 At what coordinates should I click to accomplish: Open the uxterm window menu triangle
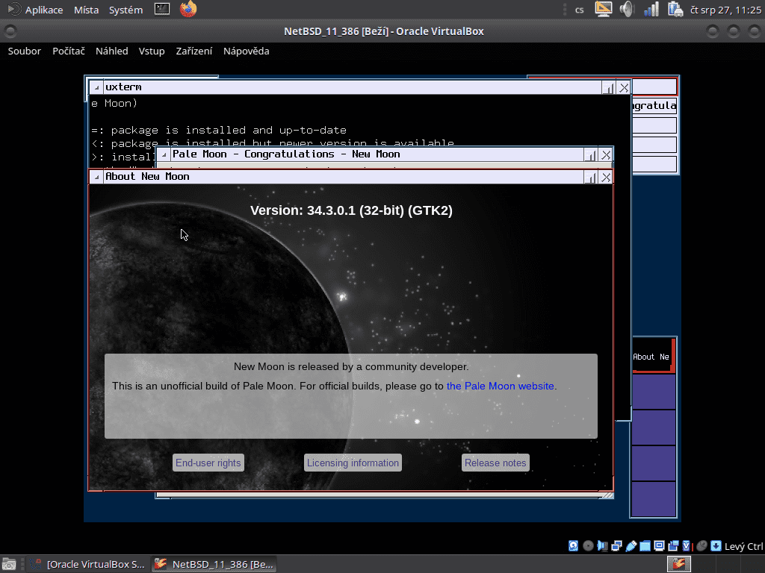point(96,87)
